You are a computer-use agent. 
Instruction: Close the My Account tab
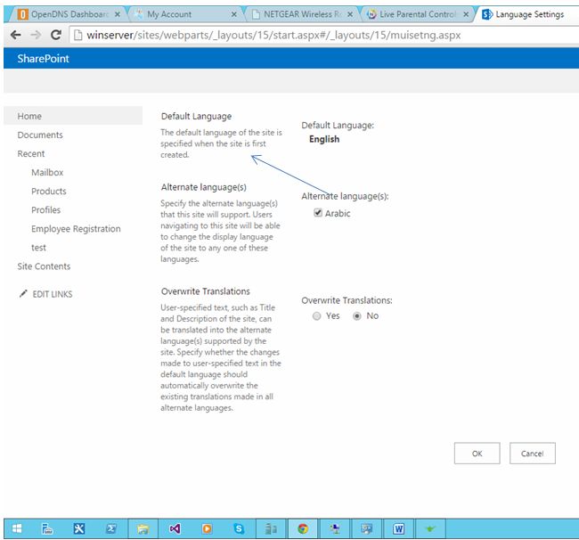[x=233, y=14]
